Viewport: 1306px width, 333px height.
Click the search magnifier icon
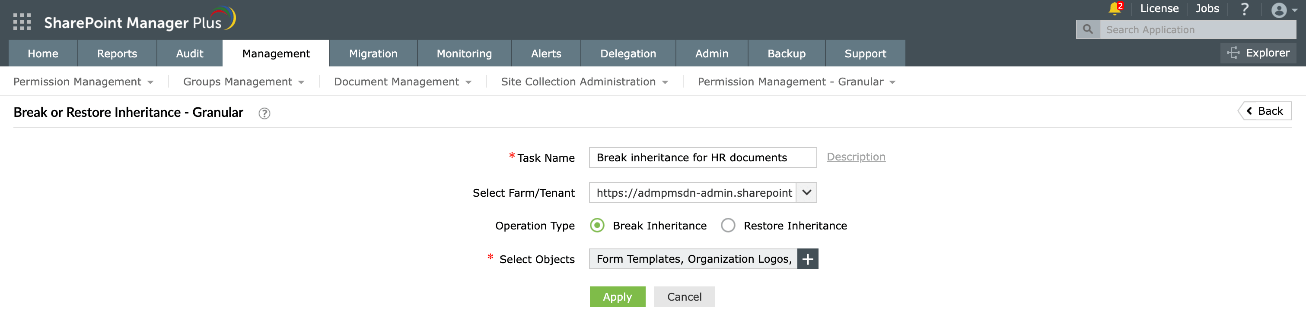(1087, 29)
